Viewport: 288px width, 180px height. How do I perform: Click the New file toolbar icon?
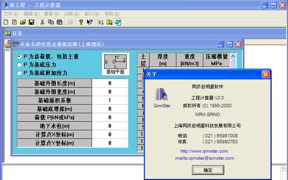click(6, 22)
